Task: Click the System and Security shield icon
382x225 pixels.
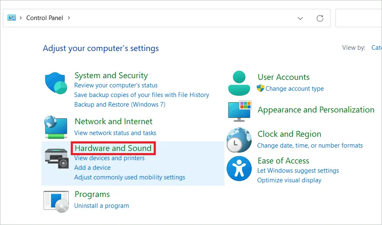Action: point(56,83)
